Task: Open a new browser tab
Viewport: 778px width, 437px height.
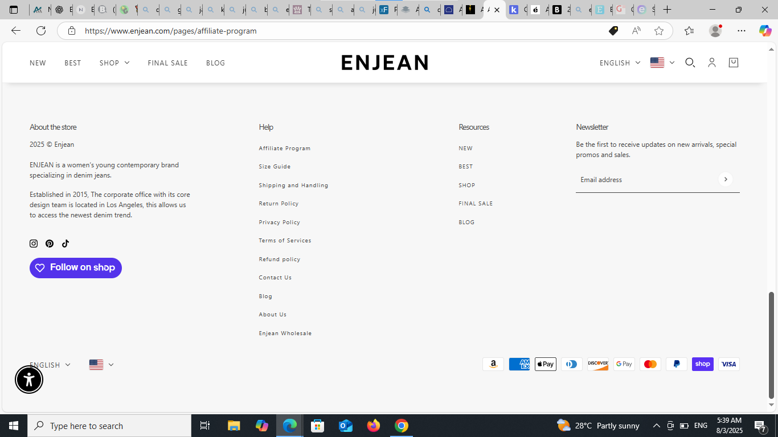Action: [667, 10]
